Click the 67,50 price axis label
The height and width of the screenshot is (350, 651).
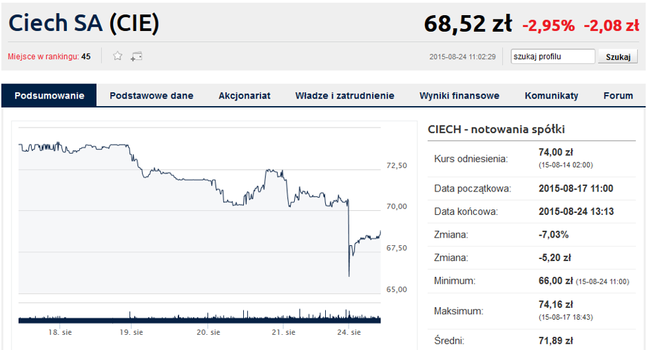point(397,248)
